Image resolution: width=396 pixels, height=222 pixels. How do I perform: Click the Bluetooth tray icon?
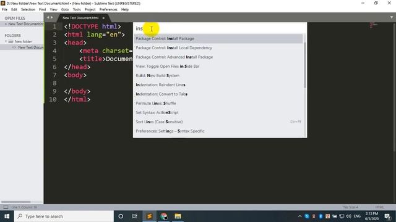click(x=321, y=216)
